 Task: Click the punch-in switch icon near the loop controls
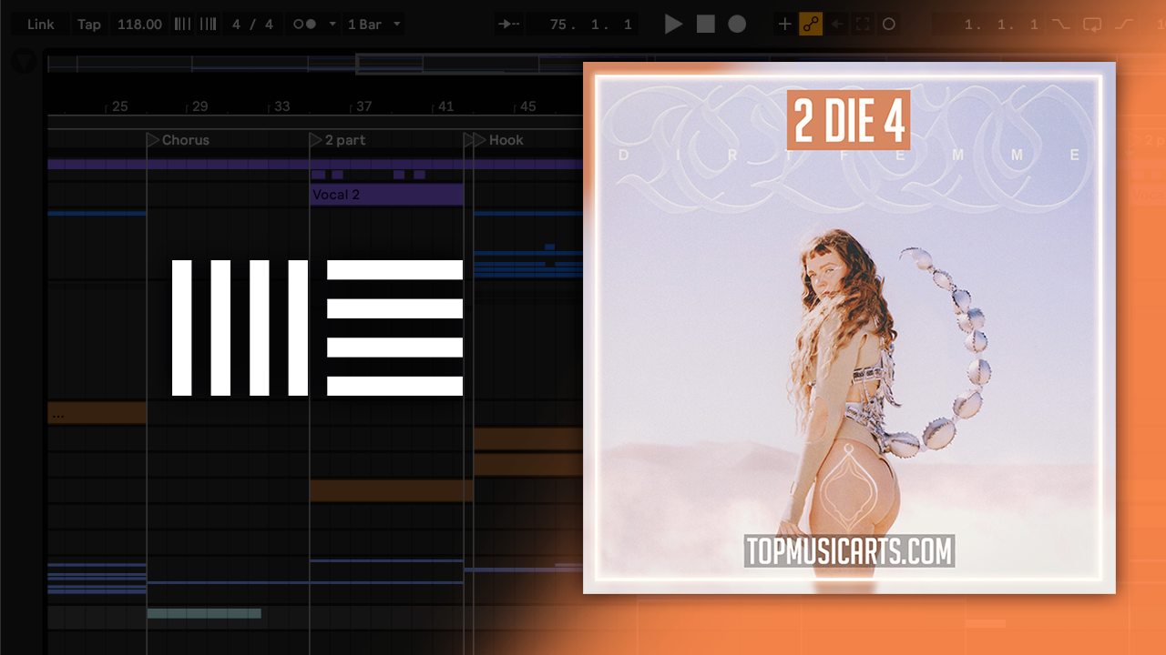pyautogui.click(x=1060, y=24)
